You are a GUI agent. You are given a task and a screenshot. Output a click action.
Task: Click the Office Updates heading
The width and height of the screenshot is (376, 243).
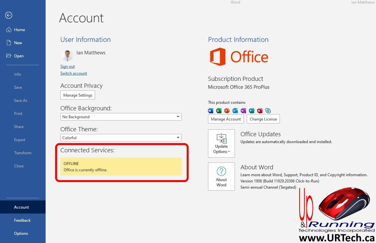(261, 134)
